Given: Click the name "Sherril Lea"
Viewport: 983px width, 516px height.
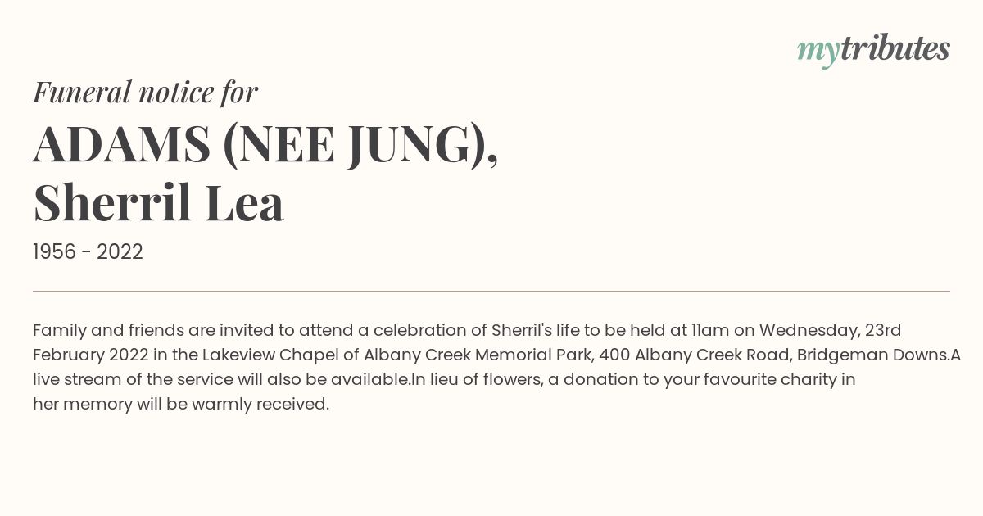Looking at the screenshot, I should [x=158, y=203].
